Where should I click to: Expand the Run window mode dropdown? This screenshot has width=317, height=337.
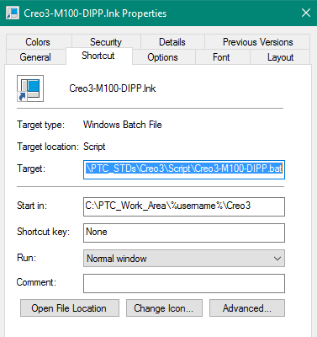[x=184, y=259]
